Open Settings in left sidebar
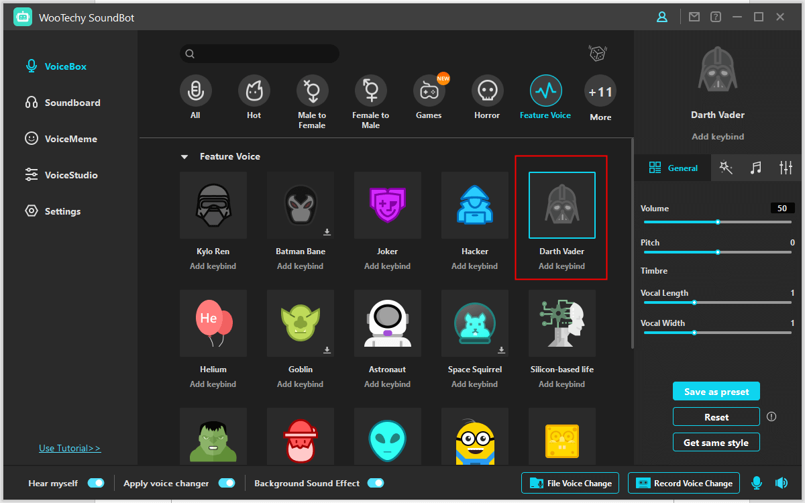This screenshot has height=503, width=805. coord(52,211)
